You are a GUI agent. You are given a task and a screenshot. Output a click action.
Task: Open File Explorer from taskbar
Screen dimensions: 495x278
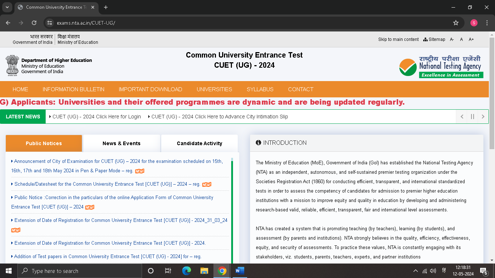tap(204, 271)
